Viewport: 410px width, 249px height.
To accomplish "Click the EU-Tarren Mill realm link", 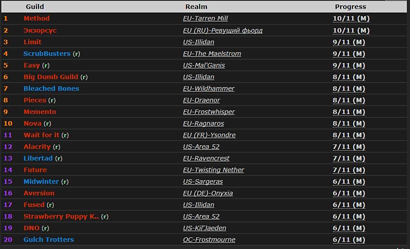I will [x=205, y=18].
